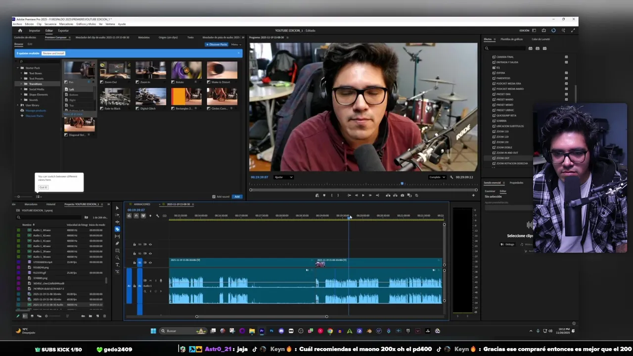The height and width of the screenshot is (356, 633).
Task: Select the Razor tool
Action: point(117,229)
